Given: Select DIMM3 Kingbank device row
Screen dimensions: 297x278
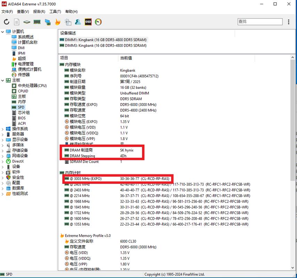Looking at the screenshot, I should click(103, 46).
